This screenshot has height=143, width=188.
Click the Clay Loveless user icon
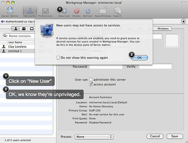click(x=4, y=47)
